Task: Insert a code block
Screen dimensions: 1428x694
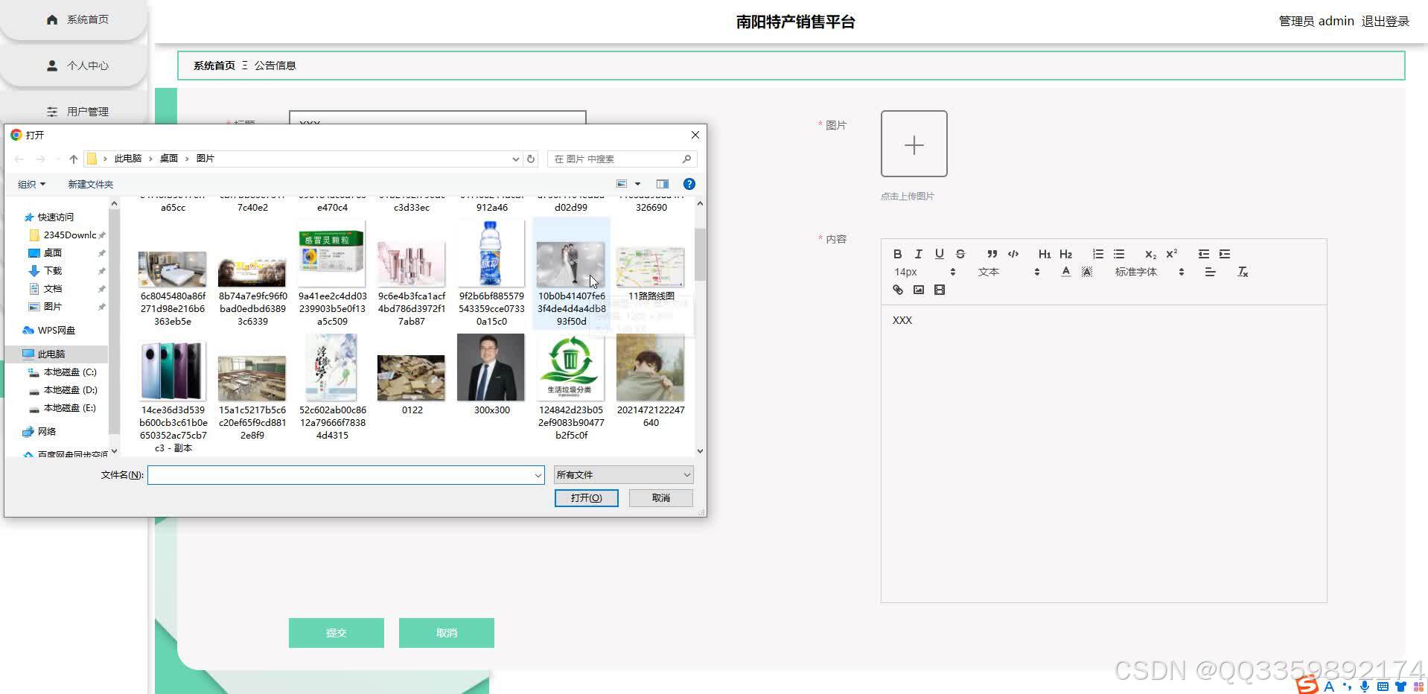Action: tap(1013, 254)
